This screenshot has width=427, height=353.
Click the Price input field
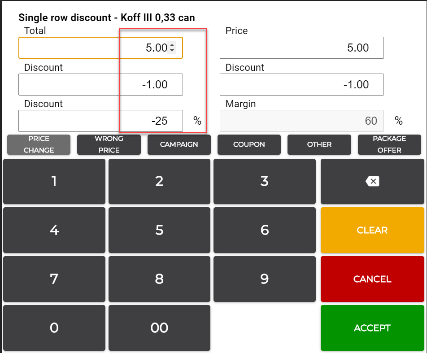coord(301,48)
